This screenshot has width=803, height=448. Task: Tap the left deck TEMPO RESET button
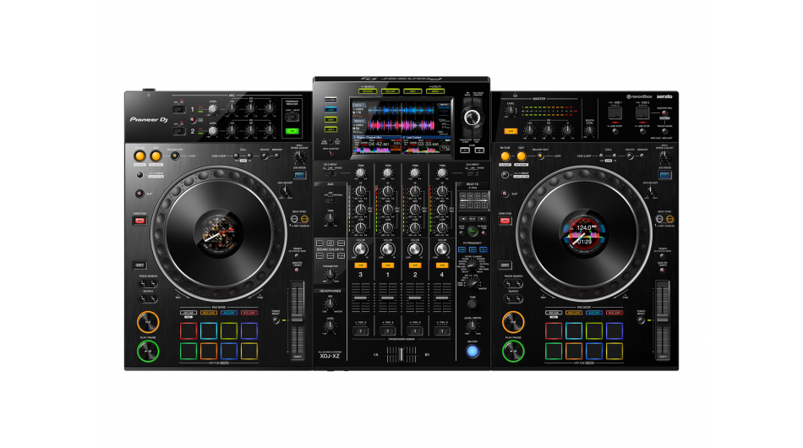tap(276, 320)
